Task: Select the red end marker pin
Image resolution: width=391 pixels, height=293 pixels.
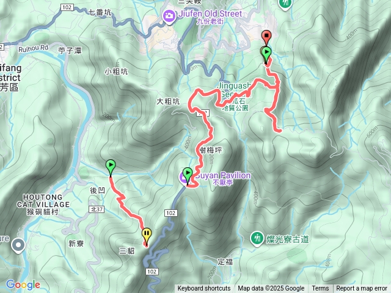Action: [266, 37]
